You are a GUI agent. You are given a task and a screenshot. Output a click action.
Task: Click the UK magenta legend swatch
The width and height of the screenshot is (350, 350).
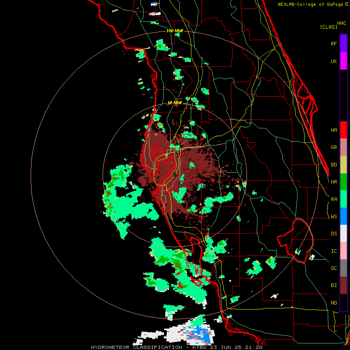[343, 61]
